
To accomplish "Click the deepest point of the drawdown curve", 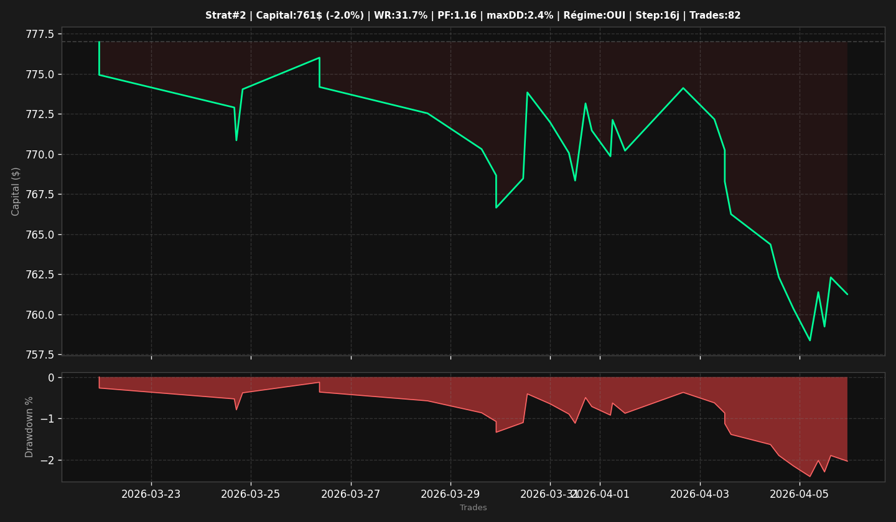I will click(x=810, y=477).
